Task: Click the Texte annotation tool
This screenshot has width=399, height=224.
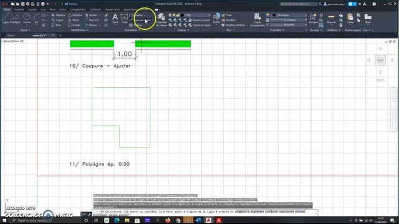Action: [x=115, y=19]
